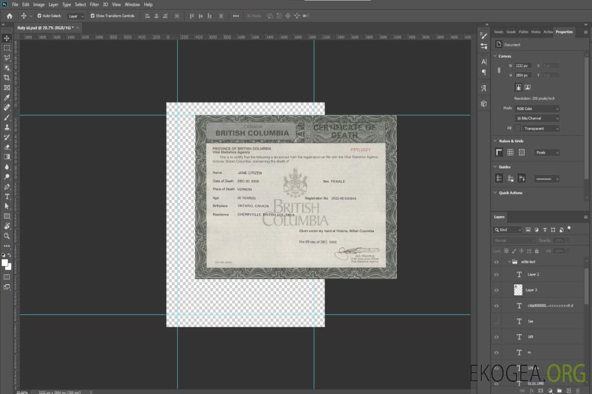Select the Gradient tool
This screenshot has width=592, height=394.
tap(7, 157)
